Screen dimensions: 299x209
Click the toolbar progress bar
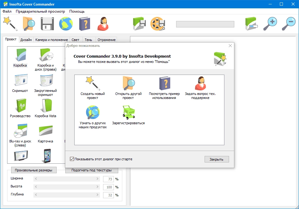(x=205, y=24)
